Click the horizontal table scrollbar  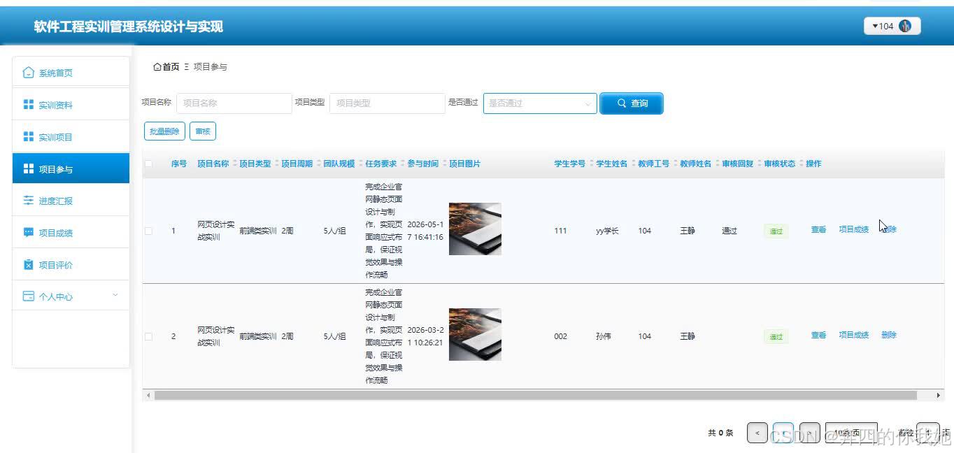click(x=535, y=395)
